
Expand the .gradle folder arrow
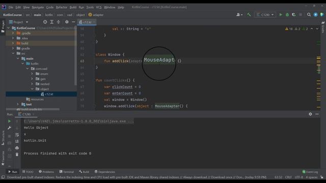[x=13, y=33]
